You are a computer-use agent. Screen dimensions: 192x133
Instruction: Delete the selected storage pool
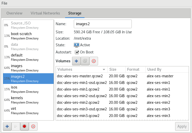(x=33, y=126)
